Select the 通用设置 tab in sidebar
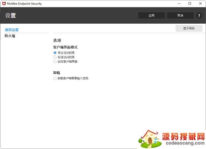Image resolution: width=206 pixels, height=149 pixels. [12, 30]
